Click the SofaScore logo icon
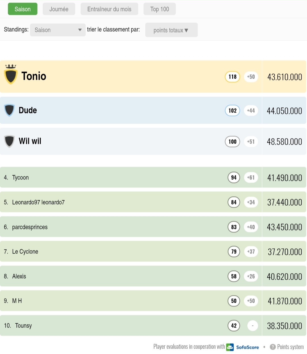Image resolution: width=307 pixels, height=354 pixels. 230,347
